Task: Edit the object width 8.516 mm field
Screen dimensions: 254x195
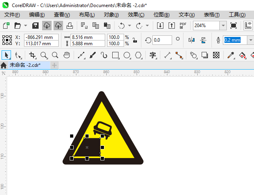Action: pyautogui.click(x=88, y=37)
